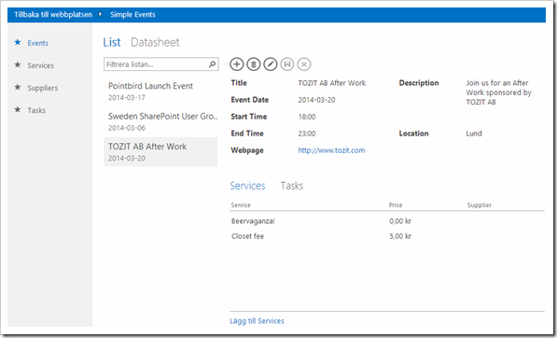
Task: Click the Save disk icon
Action: point(287,64)
